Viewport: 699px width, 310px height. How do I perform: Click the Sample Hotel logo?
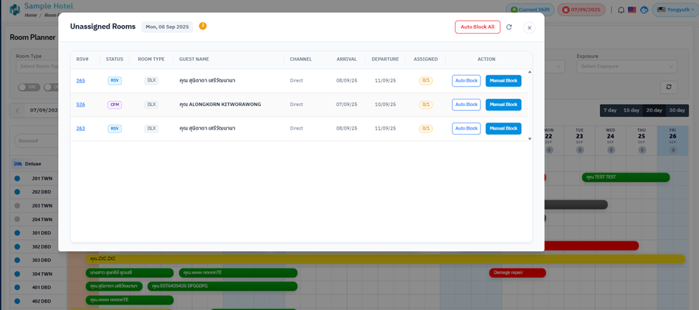15,10
